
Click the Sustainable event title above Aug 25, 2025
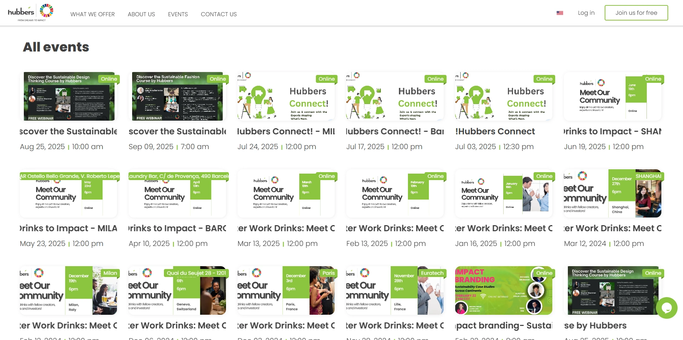coord(69,131)
